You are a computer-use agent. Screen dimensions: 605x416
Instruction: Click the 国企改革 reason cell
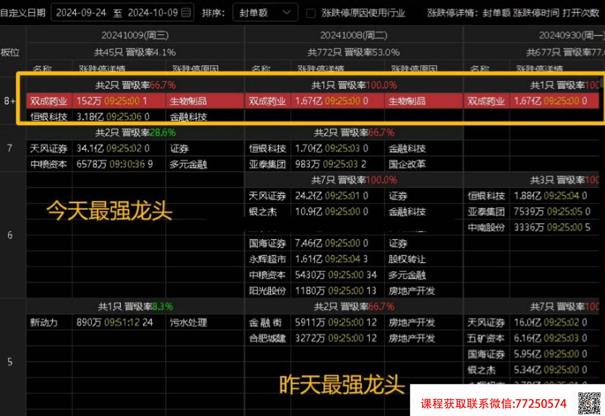point(407,164)
